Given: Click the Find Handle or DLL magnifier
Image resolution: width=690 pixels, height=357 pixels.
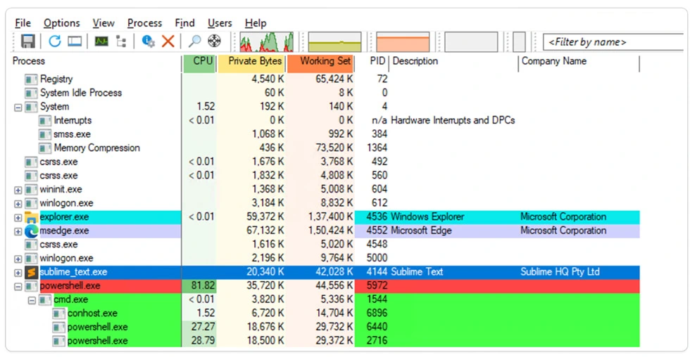Looking at the screenshot, I should (x=194, y=41).
